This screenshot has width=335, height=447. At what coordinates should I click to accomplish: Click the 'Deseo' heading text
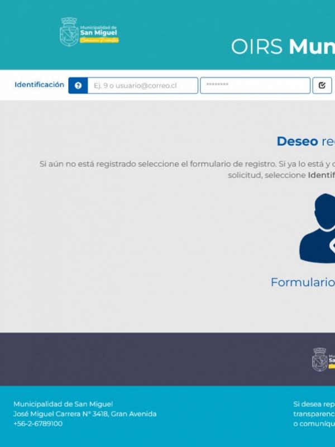click(x=297, y=141)
